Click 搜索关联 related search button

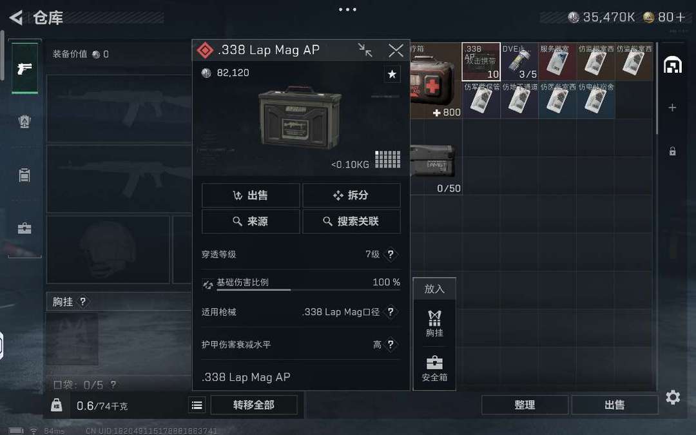tap(352, 221)
